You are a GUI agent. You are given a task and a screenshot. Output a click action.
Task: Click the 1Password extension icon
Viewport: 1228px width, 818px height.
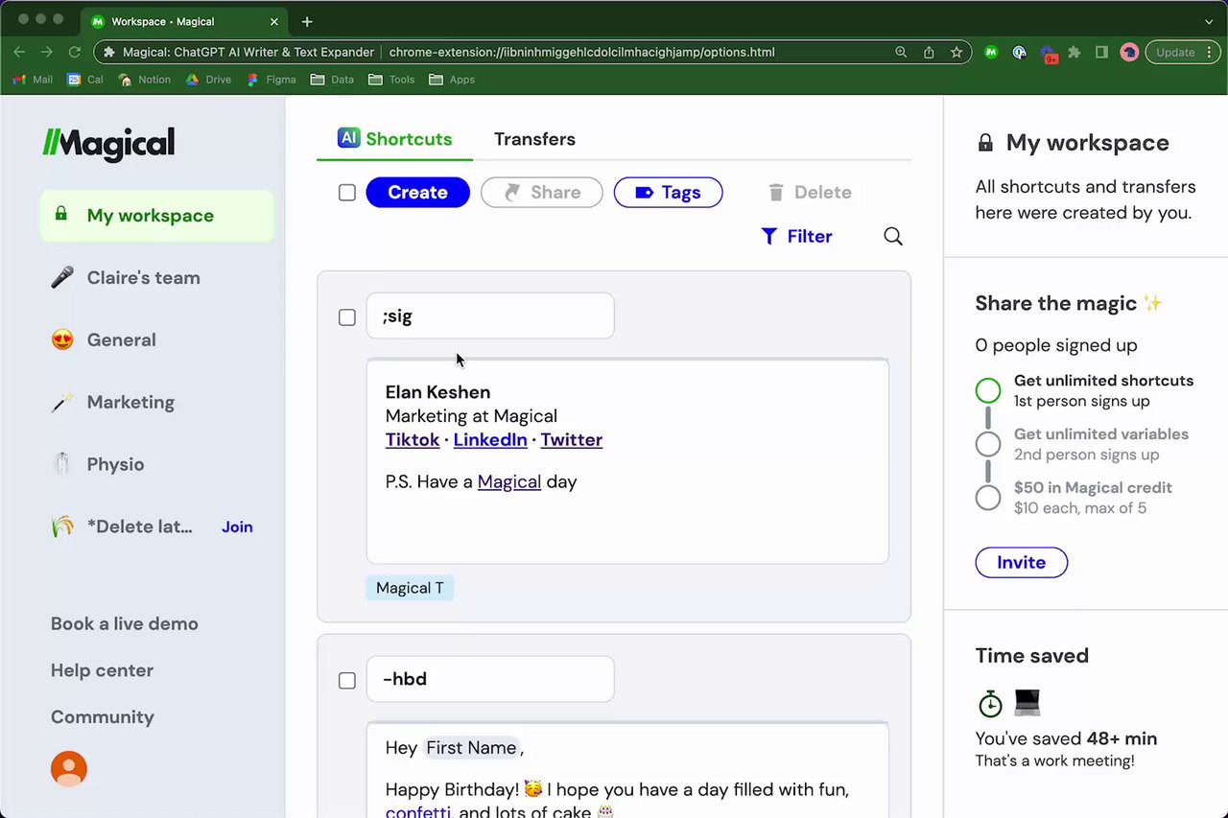pos(1020,53)
